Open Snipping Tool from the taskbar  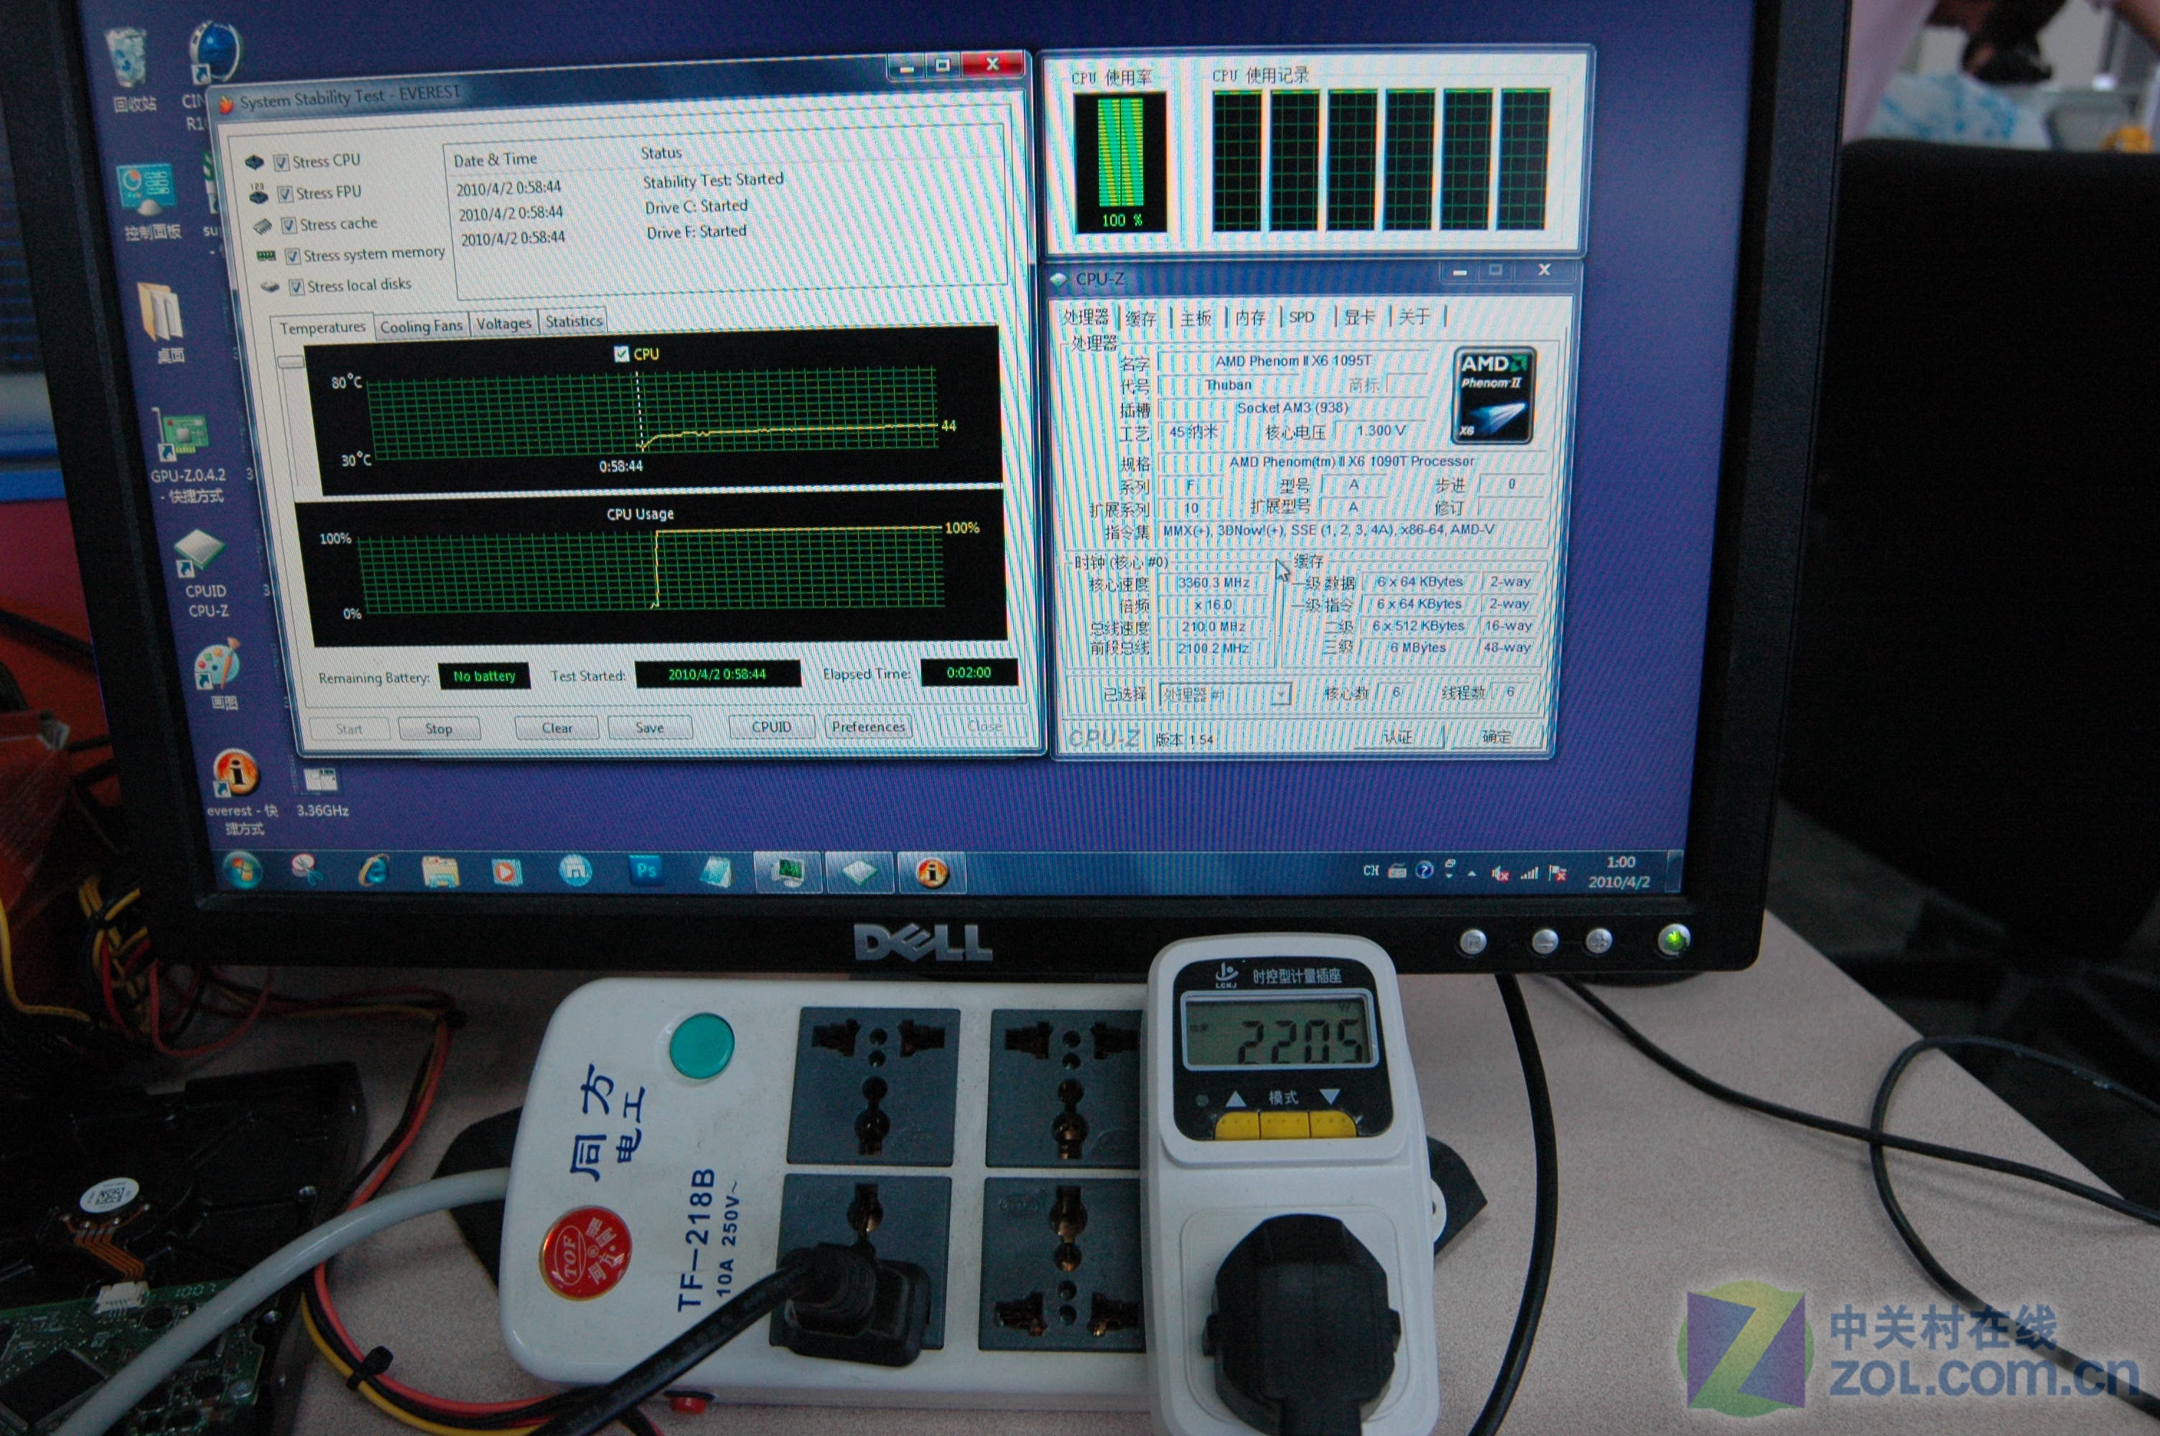[x=307, y=868]
